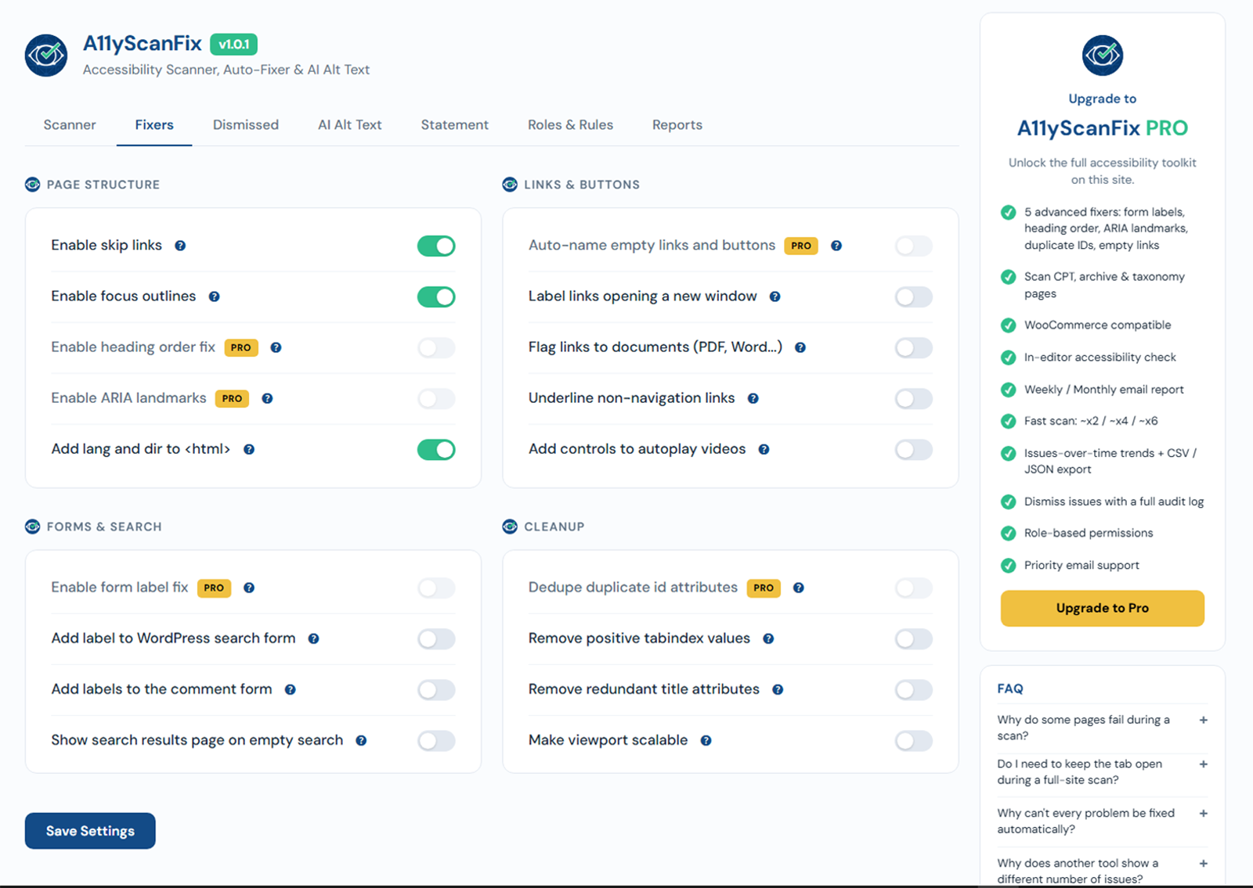Screen dimensions: 1253x888
Task: Show help for Flag links to documents
Action: [800, 347]
